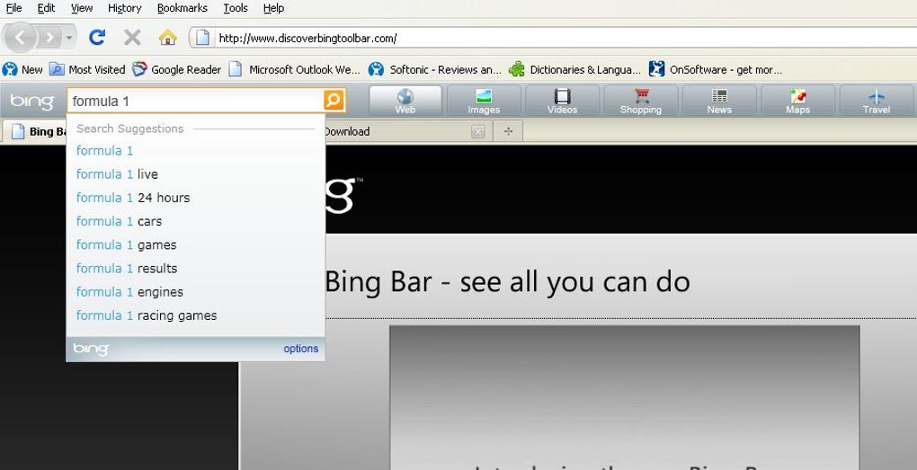
Task: Choose the 'formula 1 results' suggestion
Action: click(195, 269)
